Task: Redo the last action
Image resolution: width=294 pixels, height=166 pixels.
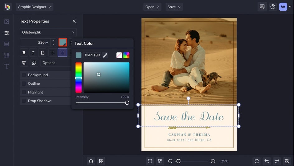Action: point(277,161)
